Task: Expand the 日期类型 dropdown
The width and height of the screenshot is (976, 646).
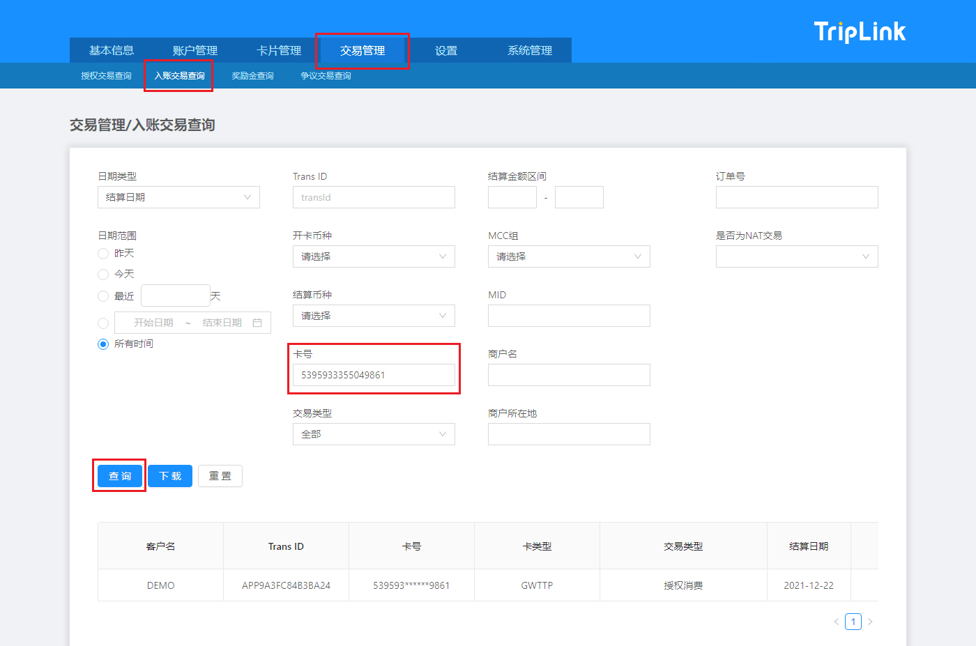Action: point(178,197)
